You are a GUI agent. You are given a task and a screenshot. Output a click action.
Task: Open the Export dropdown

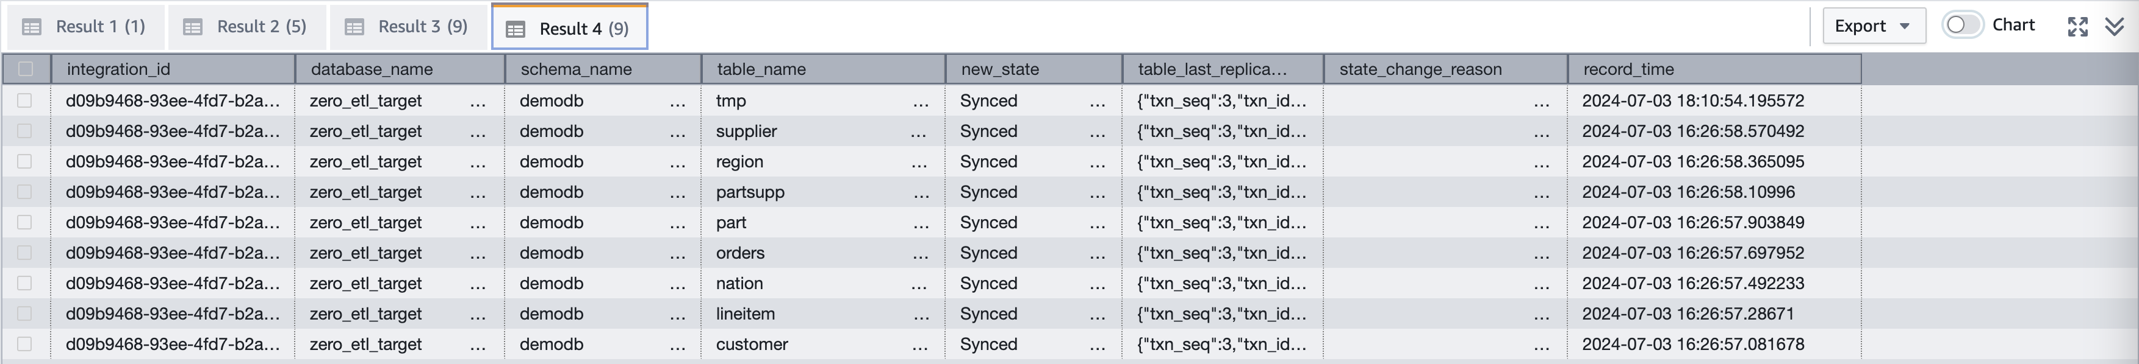point(1874,26)
